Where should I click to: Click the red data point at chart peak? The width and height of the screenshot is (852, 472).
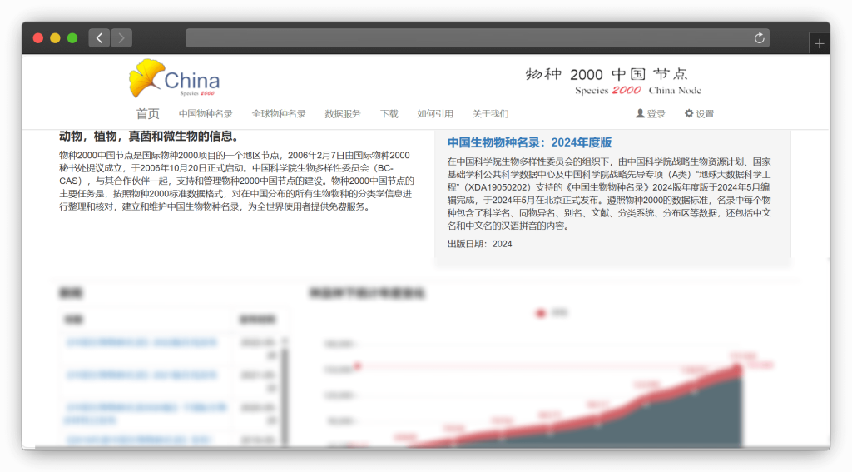point(737,370)
